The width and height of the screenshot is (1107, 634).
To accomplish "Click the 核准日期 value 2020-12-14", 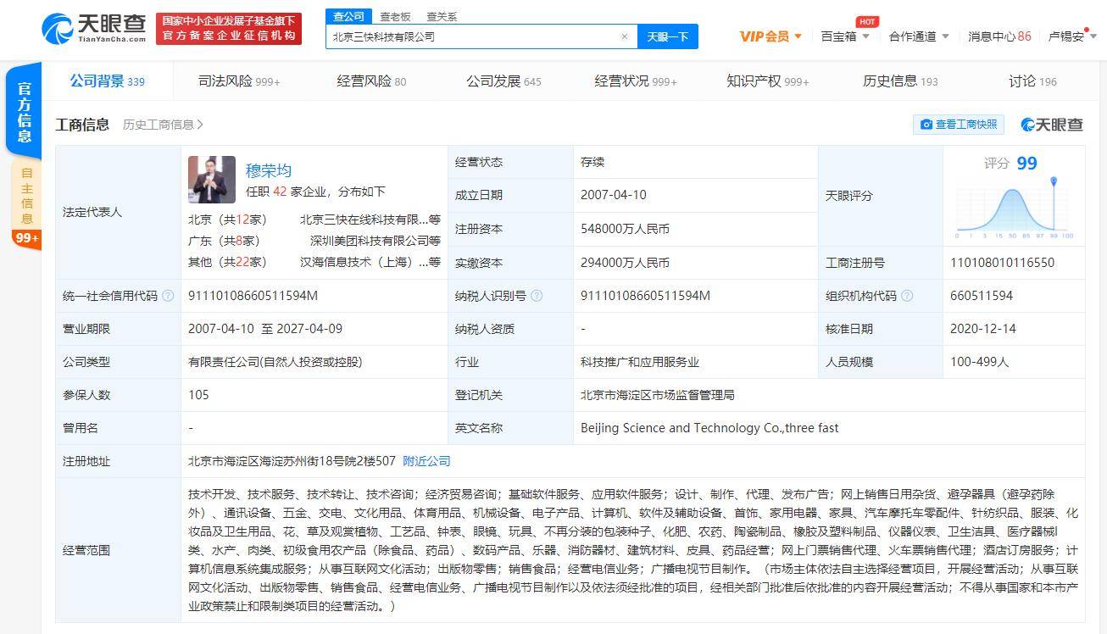I will [983, 329].
